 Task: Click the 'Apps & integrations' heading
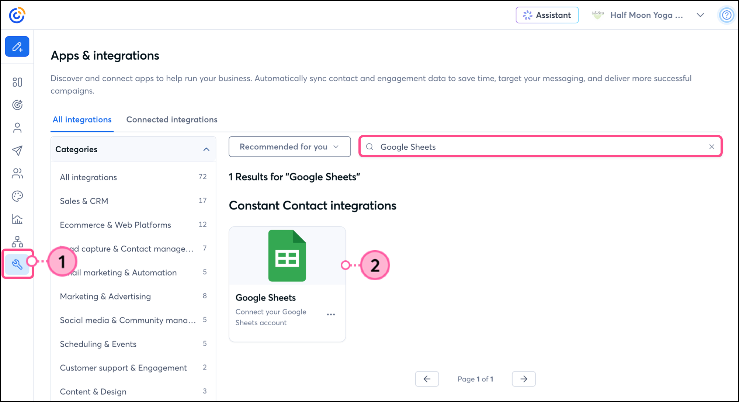click(x=105, y=56)
